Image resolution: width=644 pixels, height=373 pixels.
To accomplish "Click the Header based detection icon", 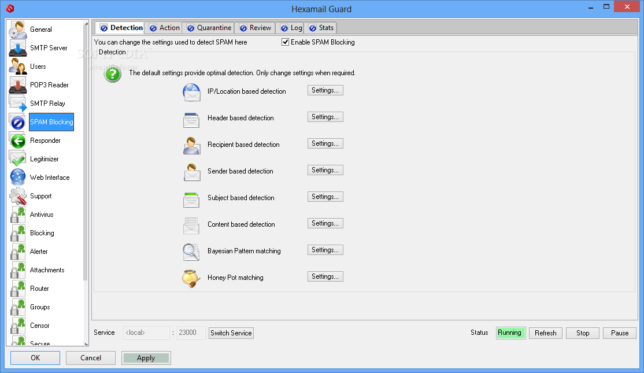I will pos(191,119).
